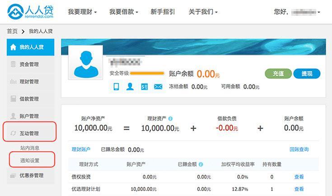
Task: Click the home icon in the sidebar
Action: click(x=13, y=47)
